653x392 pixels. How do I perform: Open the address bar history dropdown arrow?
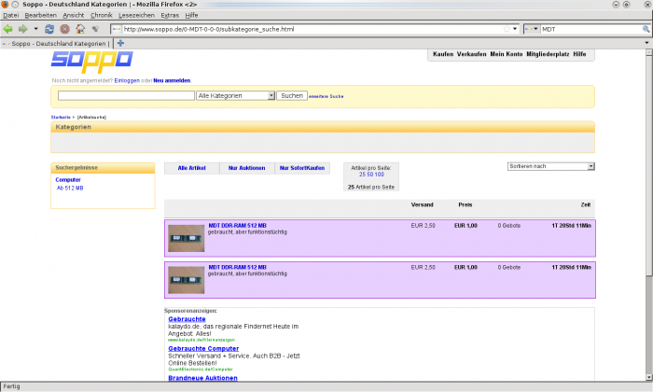(515, 29)
